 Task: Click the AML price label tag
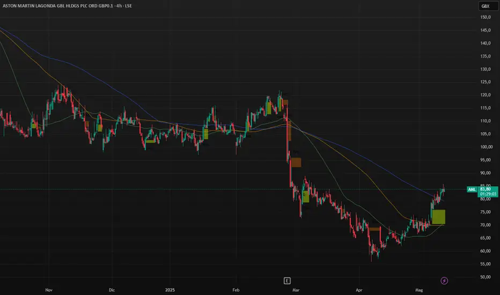[x=472, y=189]
